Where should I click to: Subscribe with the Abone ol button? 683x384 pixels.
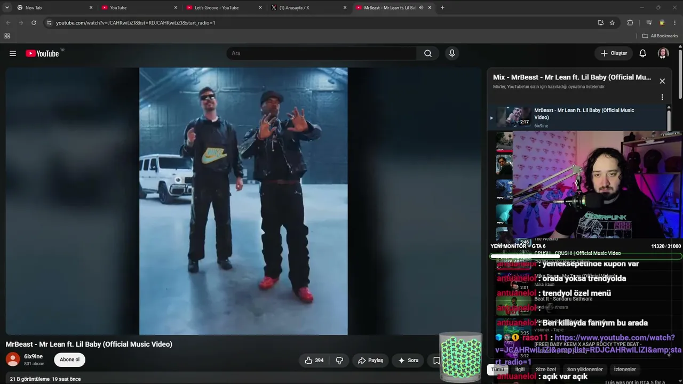[69, 359]
